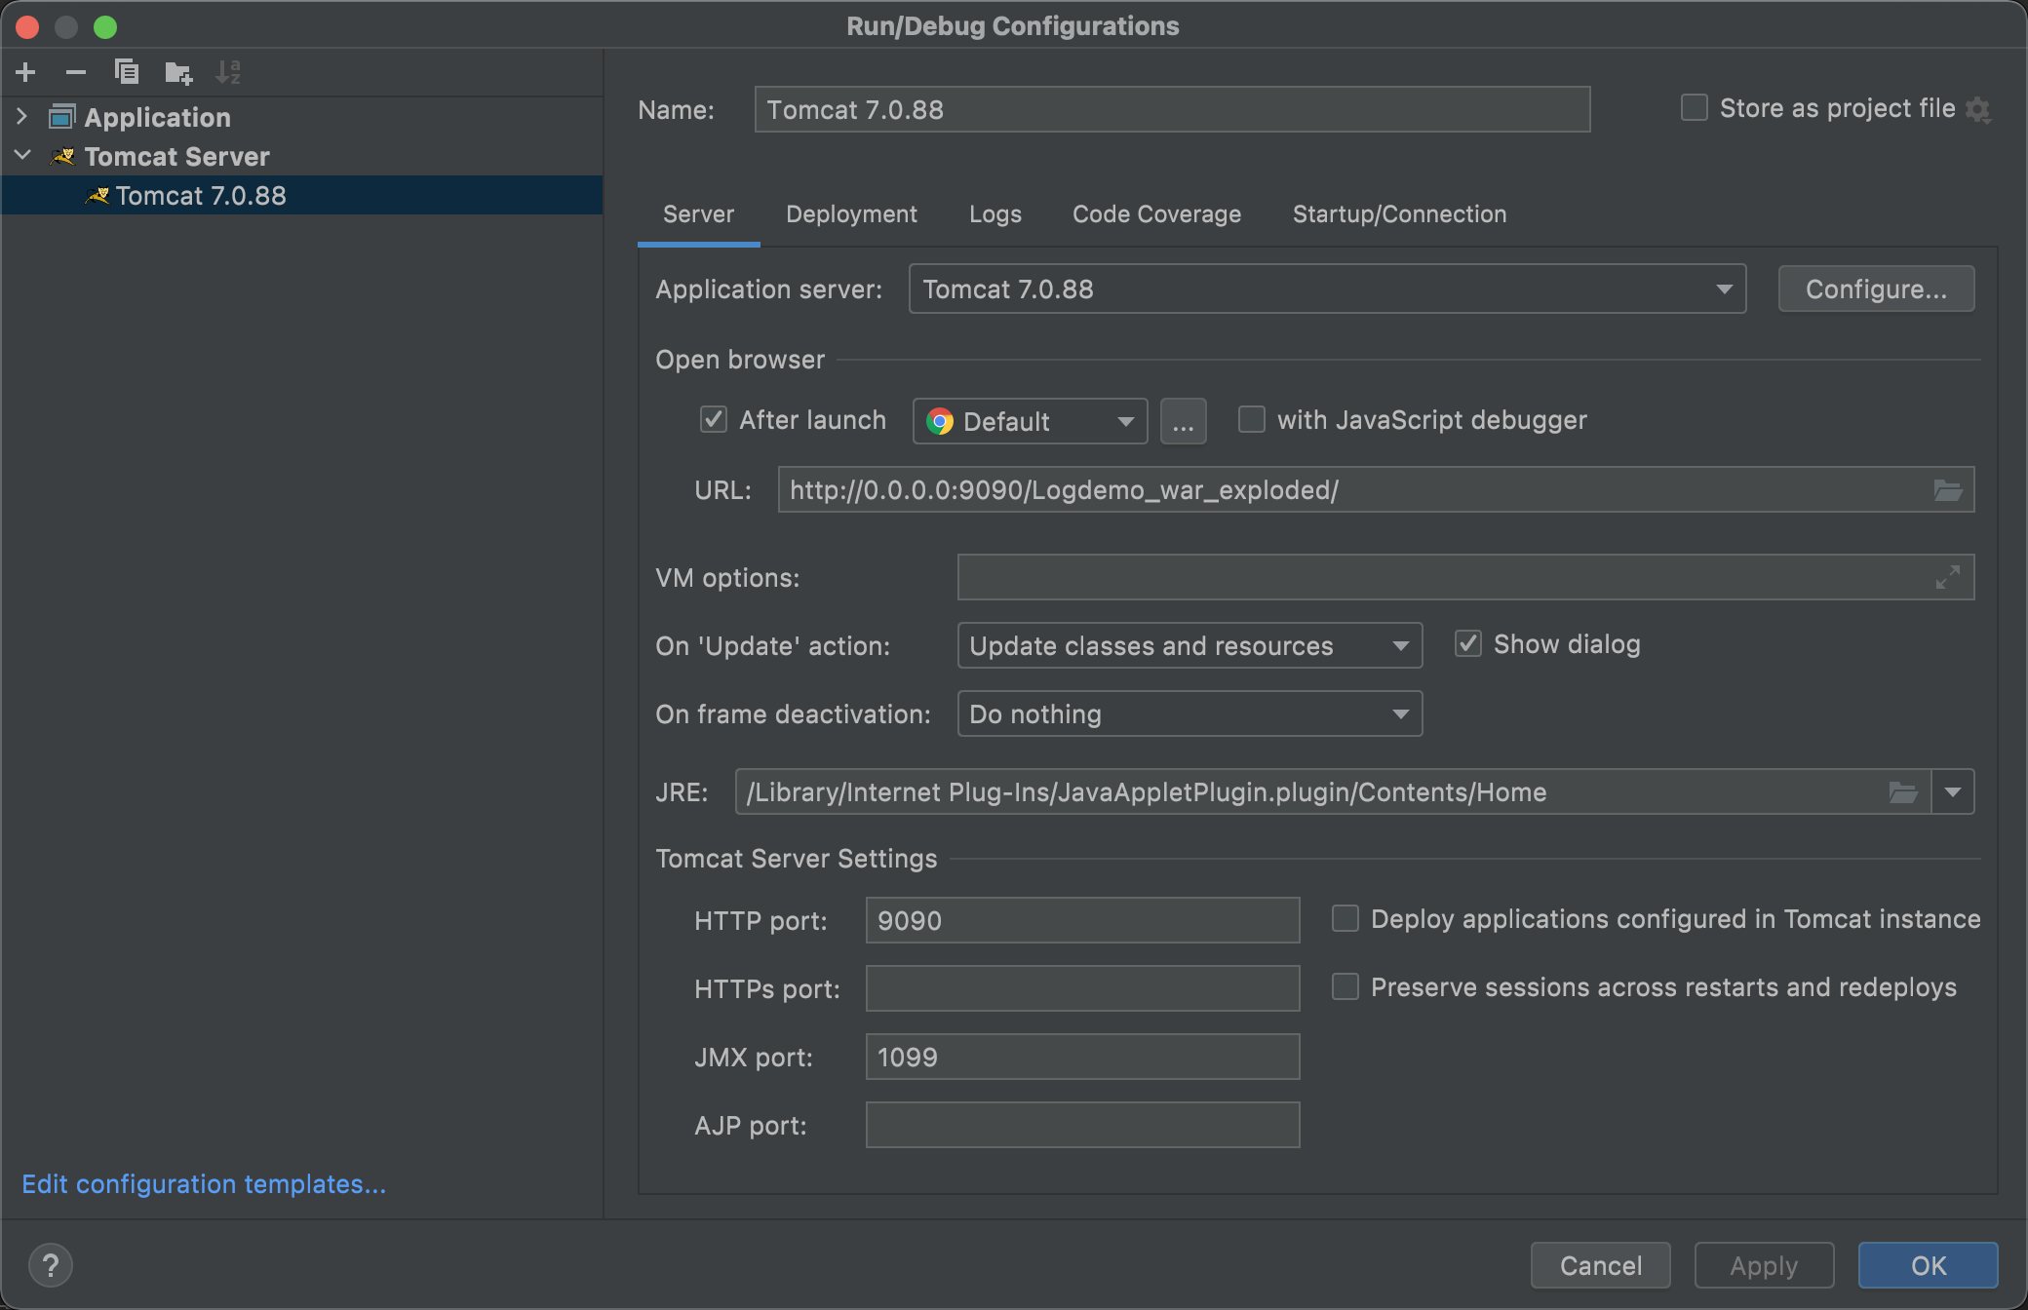Screen dimensions: 2028x1310
Task: Open the On frame deactivation dropdown
Action: 1189,713
